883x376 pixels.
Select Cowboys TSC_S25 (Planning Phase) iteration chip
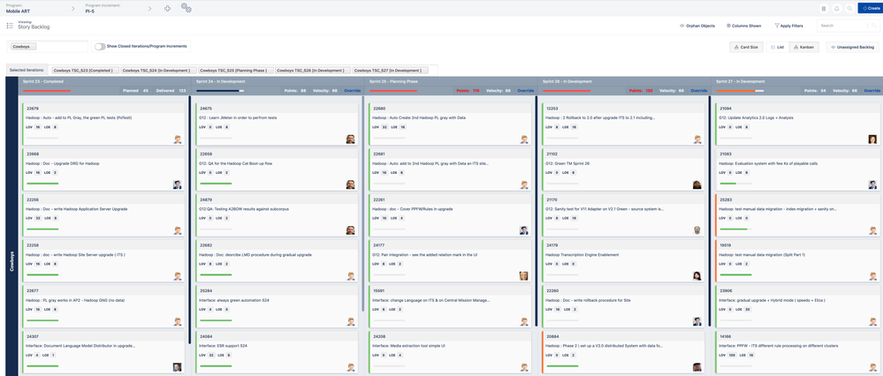point(236,71)
